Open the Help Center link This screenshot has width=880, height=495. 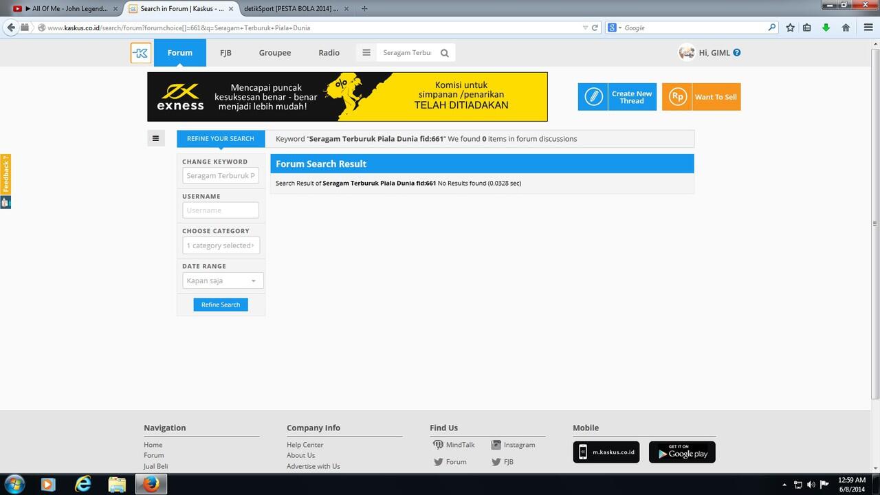(305, 445)
